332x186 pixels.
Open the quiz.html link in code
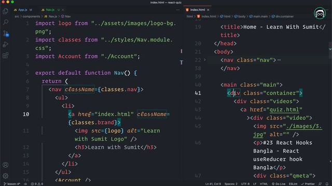tap(284, 110)
